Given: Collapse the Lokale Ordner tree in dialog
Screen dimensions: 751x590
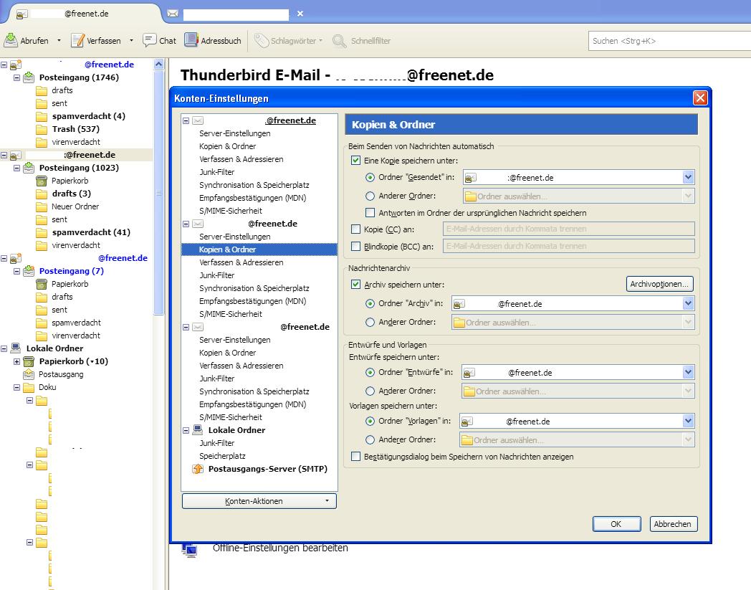Looking at the screenshot, I should coord(186,430).
